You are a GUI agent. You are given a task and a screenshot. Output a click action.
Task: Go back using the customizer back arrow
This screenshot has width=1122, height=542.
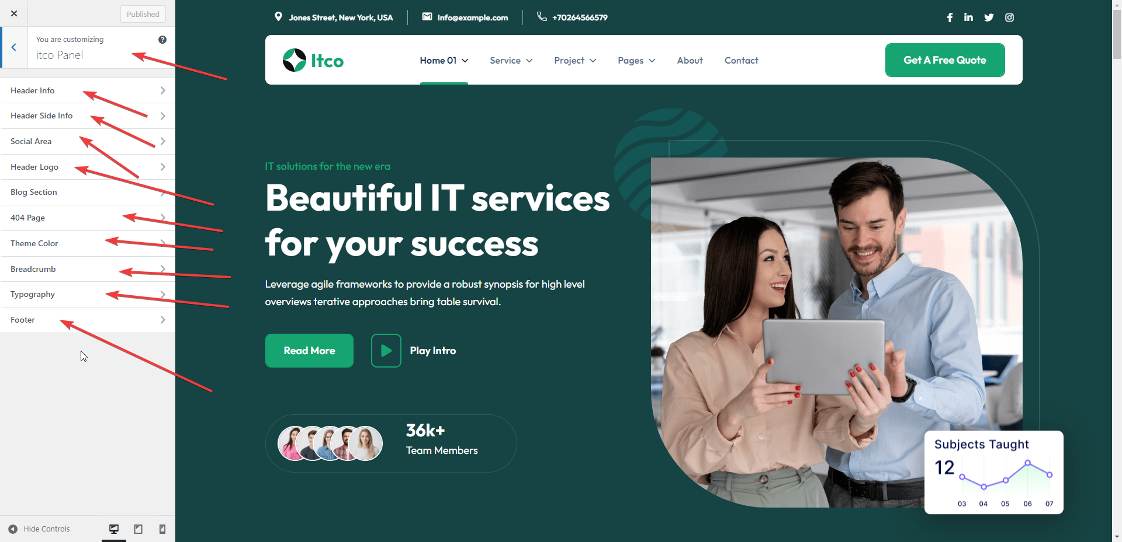(x=14, y=47)
